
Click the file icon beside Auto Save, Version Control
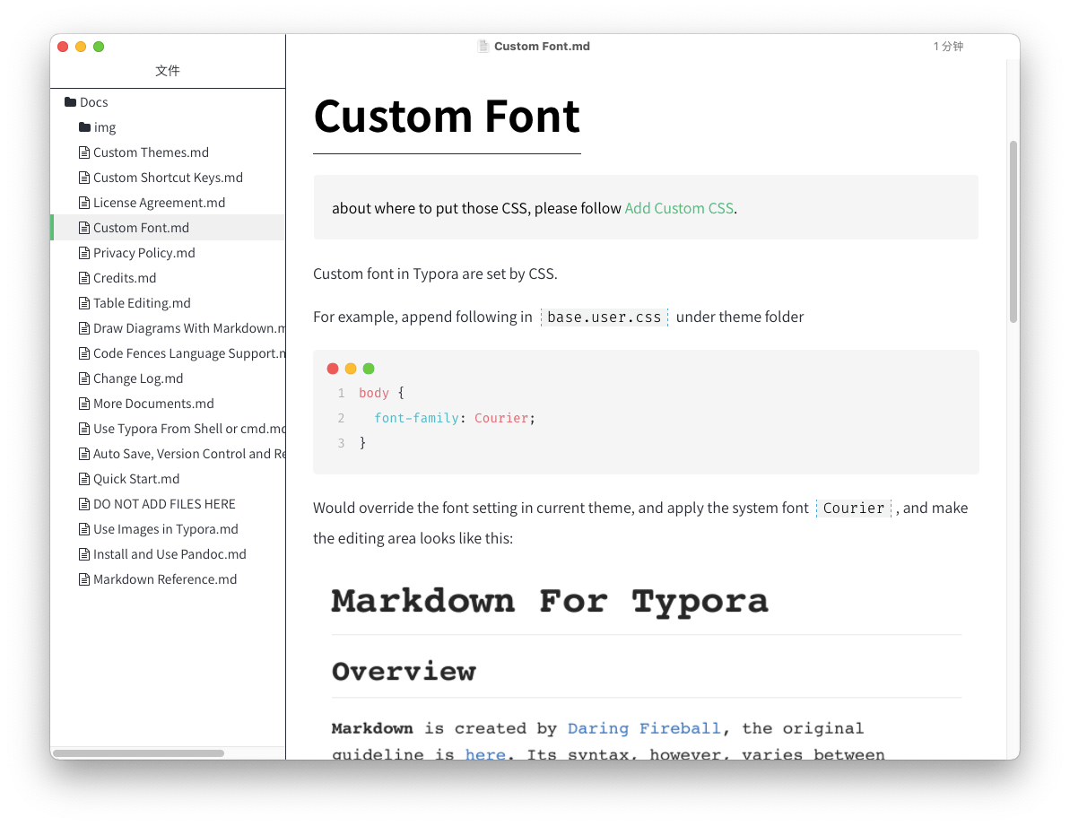tap(84, 455)
